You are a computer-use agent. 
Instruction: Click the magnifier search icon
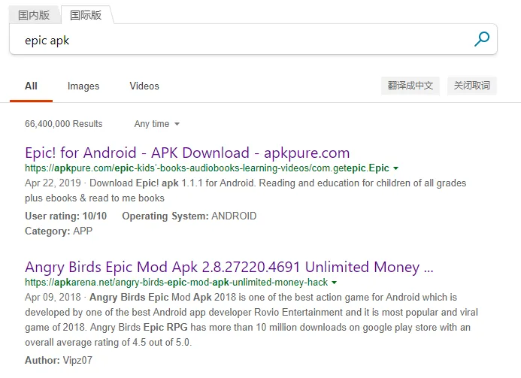(x=481, y=39)
